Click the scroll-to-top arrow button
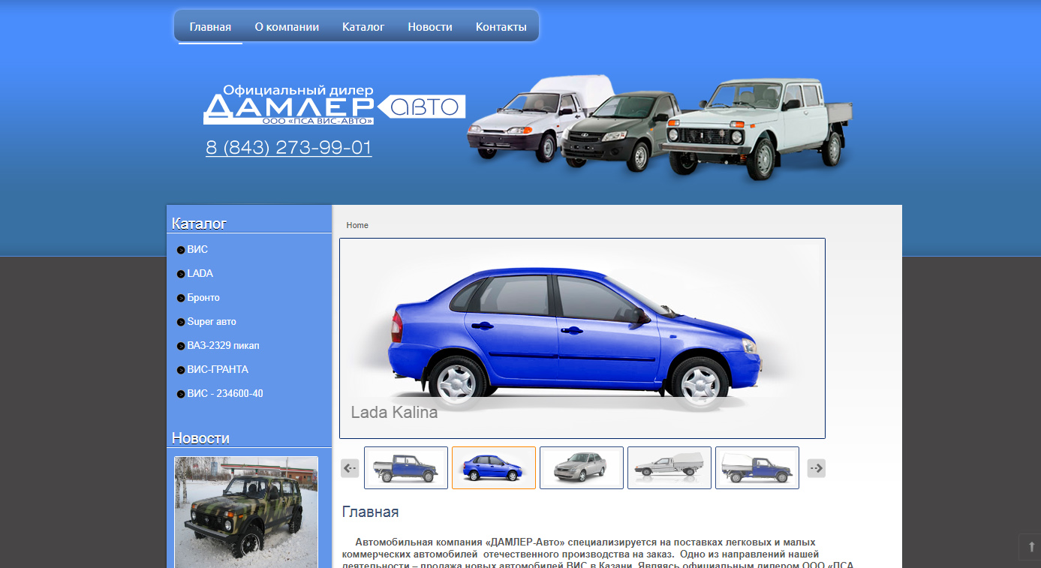 coord(1030,547)
